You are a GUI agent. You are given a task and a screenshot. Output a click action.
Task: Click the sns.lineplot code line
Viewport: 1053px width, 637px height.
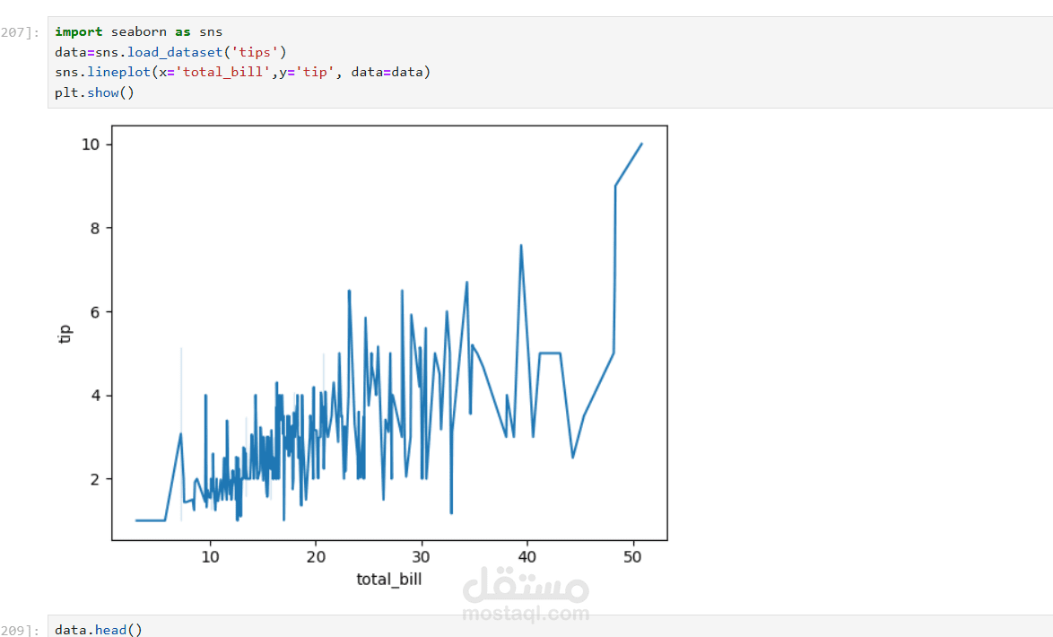pos(242,72)
